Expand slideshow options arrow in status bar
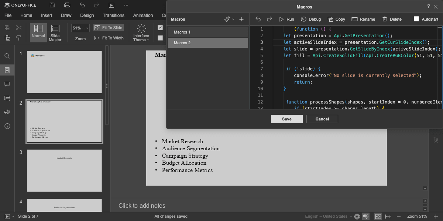Image resolution: width=443 pixels, height=221 pixels. click(x=13, y=216)
